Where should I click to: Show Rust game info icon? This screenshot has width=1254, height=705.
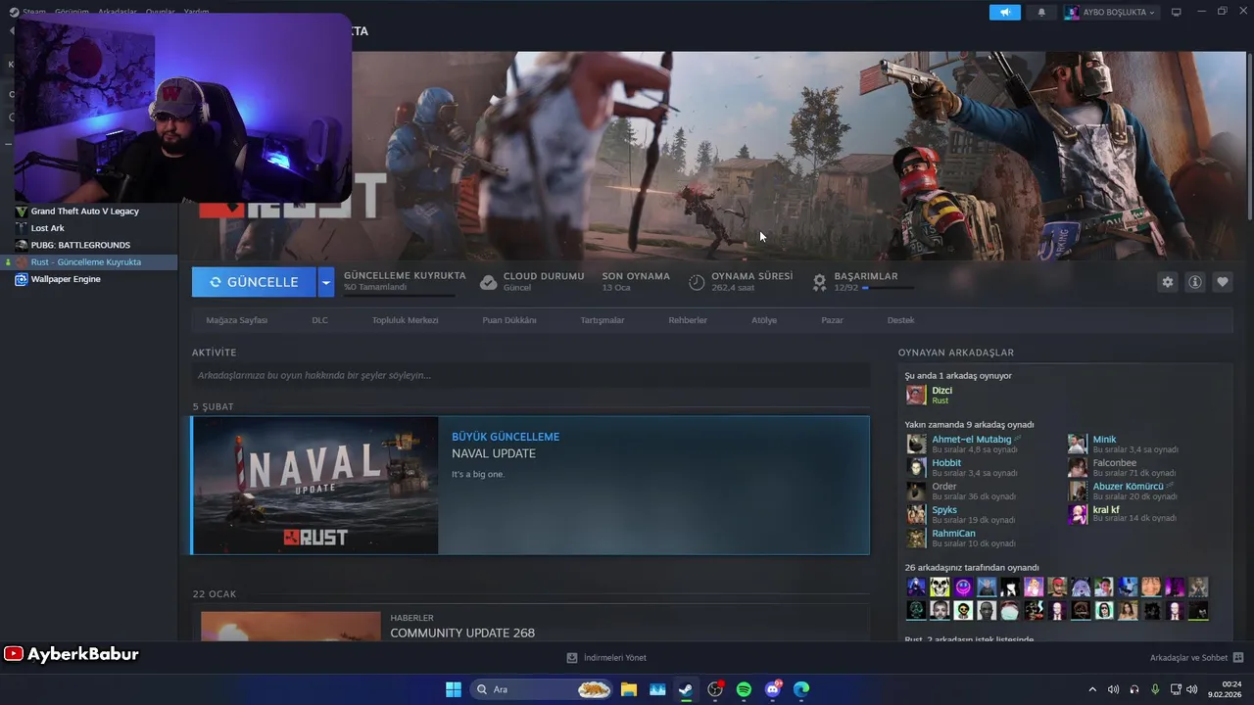[x=1195, y=282]
